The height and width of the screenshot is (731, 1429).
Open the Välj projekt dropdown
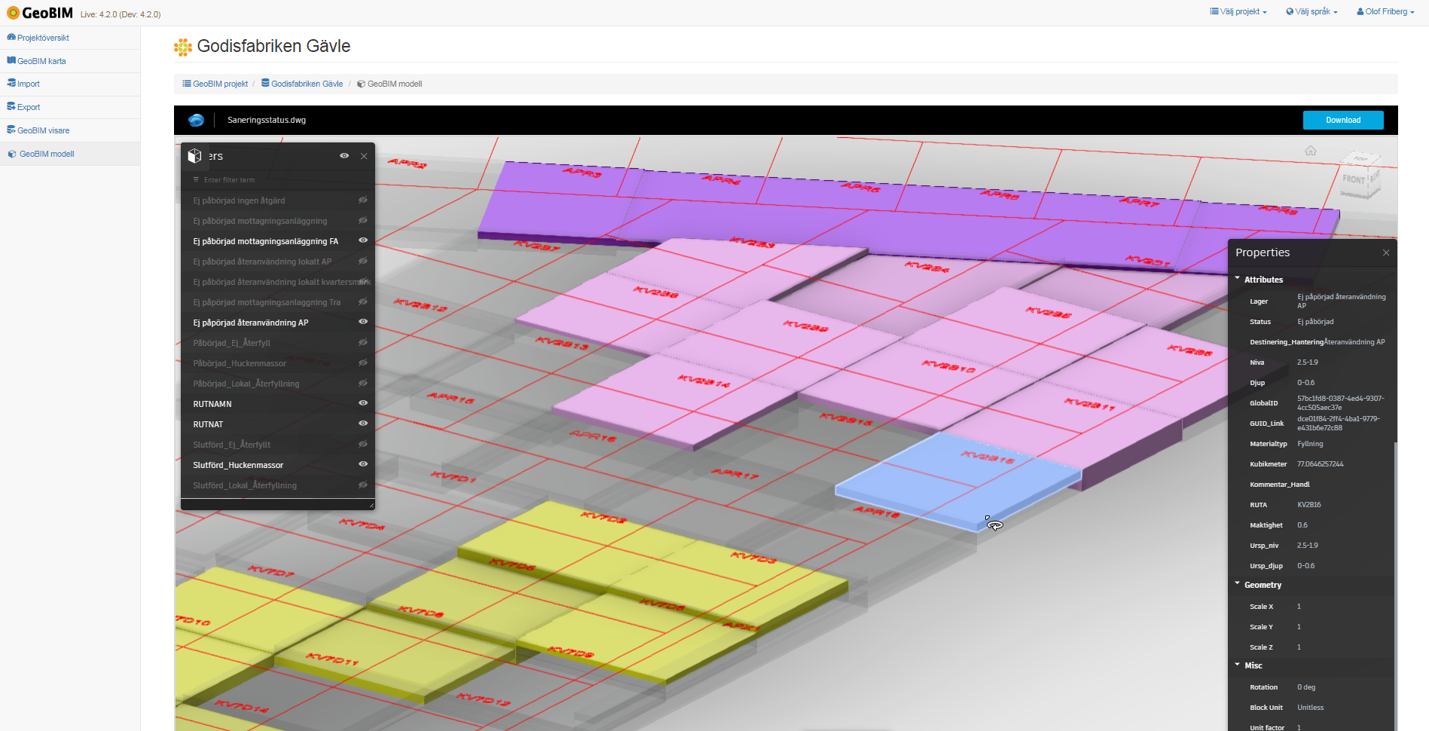pyautogui.click(x=1238, y=11)
